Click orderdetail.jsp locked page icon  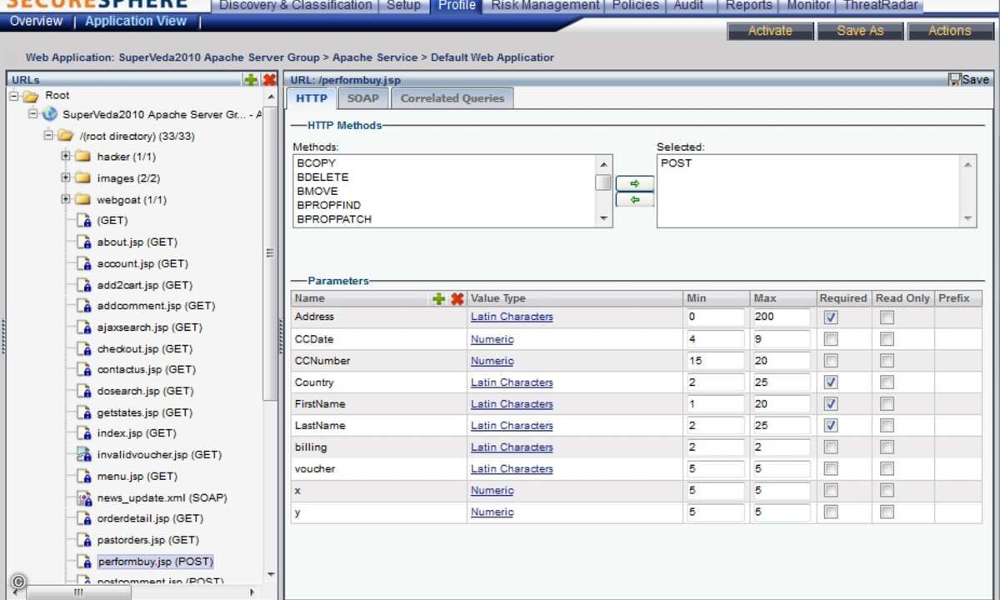84,518
